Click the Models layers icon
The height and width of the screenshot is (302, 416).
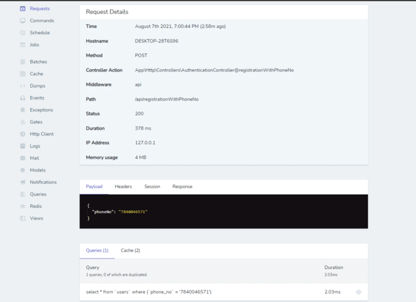coord(23,170)
